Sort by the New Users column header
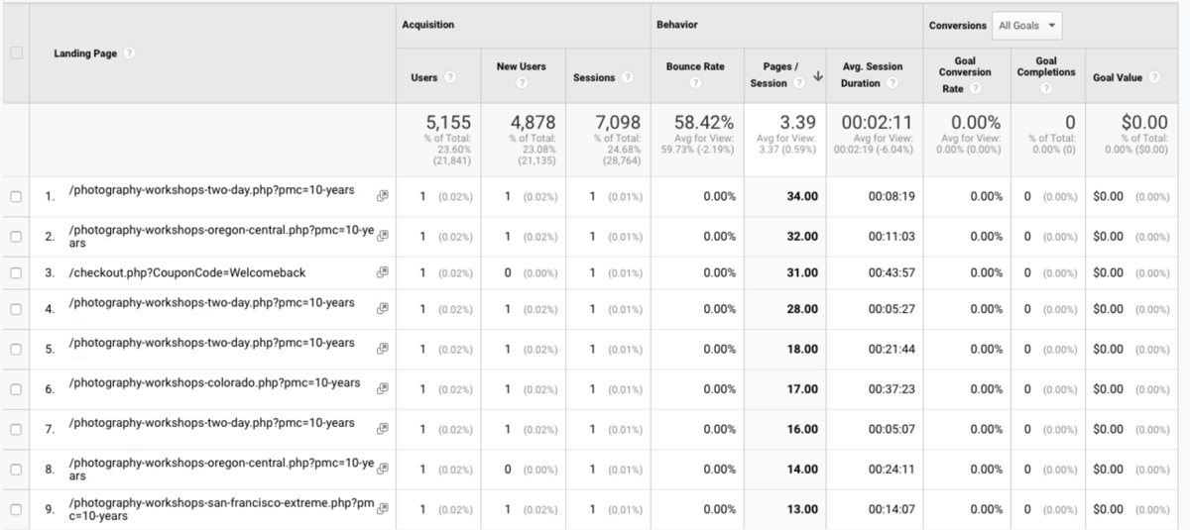Screen dimensions: 1190x530 pyautogui.click(x=521, y=66)
